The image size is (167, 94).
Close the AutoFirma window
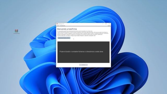[109, 24]
